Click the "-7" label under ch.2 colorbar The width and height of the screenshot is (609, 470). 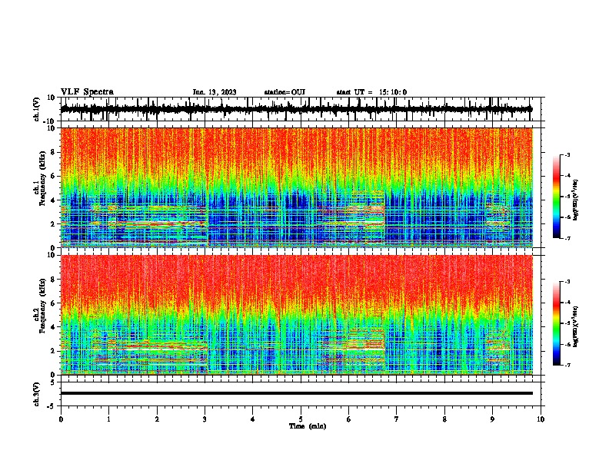pyautogui.click(x=567, y=365)
